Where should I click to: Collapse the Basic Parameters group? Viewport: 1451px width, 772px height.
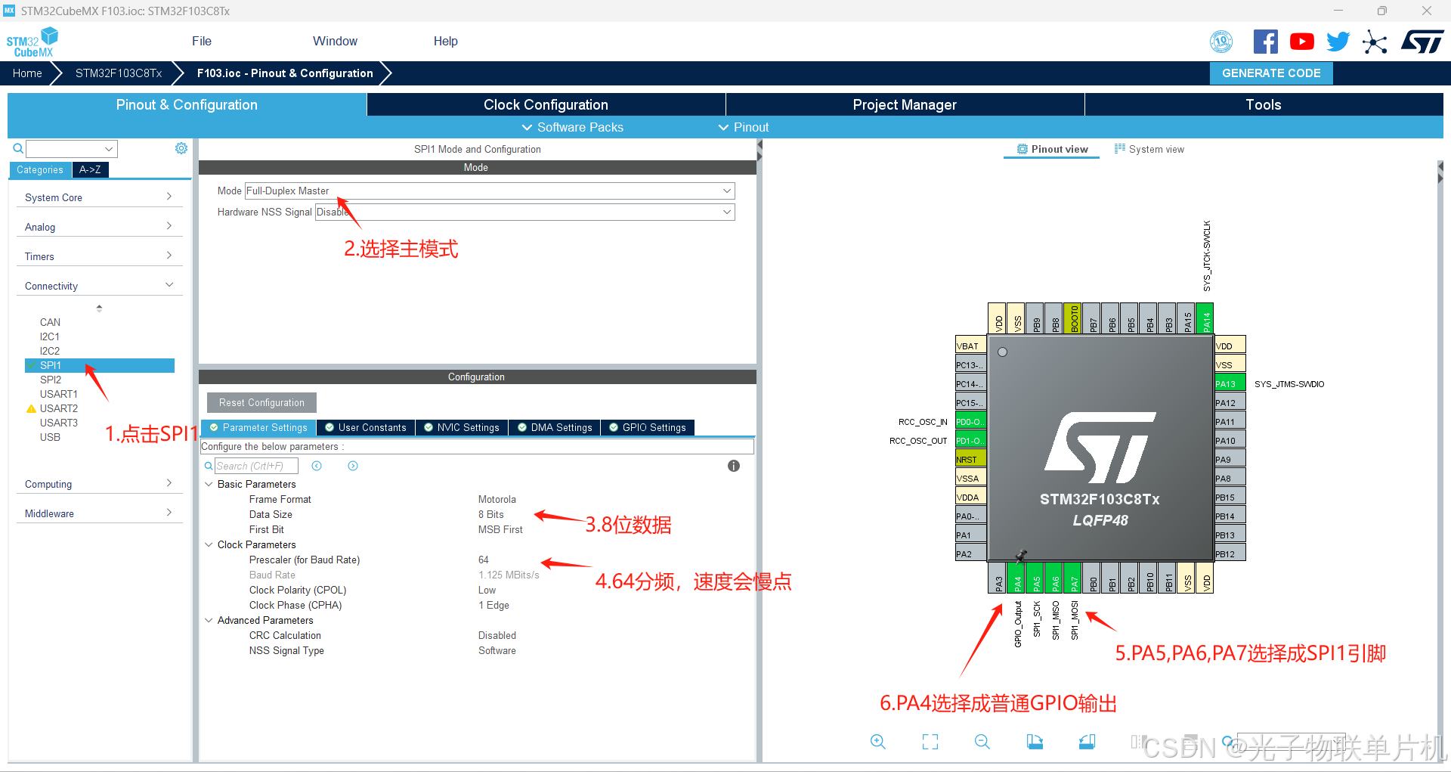(209, 484)
